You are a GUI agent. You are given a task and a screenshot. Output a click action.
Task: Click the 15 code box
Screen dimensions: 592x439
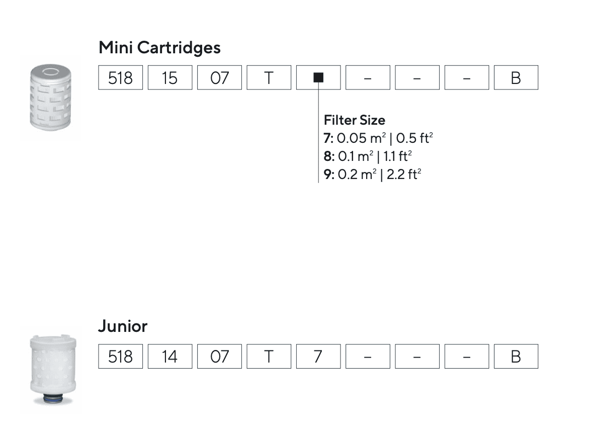[x=170, y=77]
